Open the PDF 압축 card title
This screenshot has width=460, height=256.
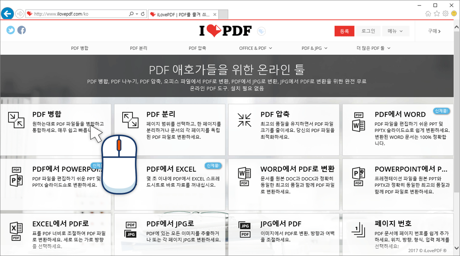[x=275, y=114]
